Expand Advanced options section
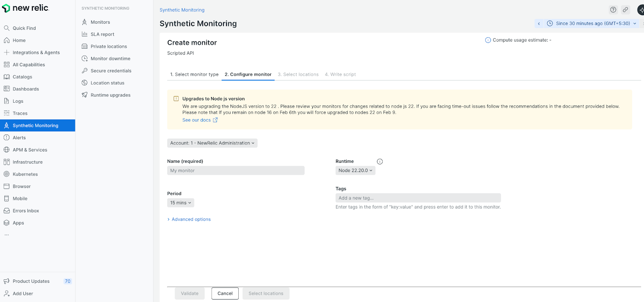 (x=191, y=219)
